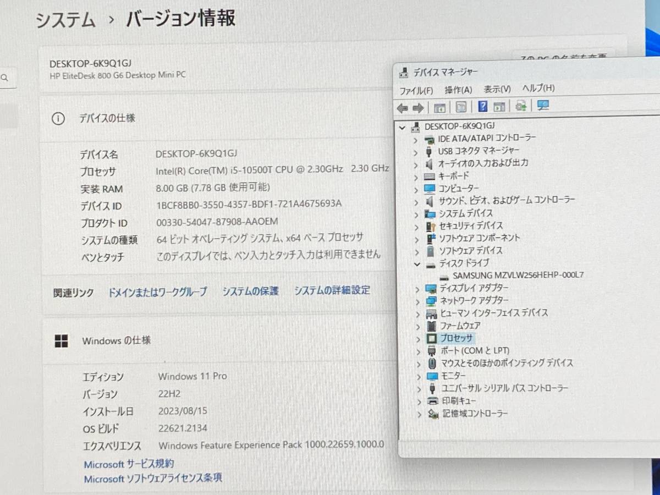Expand the ディスプレイ アダプター node
This screenshot has width=660, height=495.
[x=418, y=289]
